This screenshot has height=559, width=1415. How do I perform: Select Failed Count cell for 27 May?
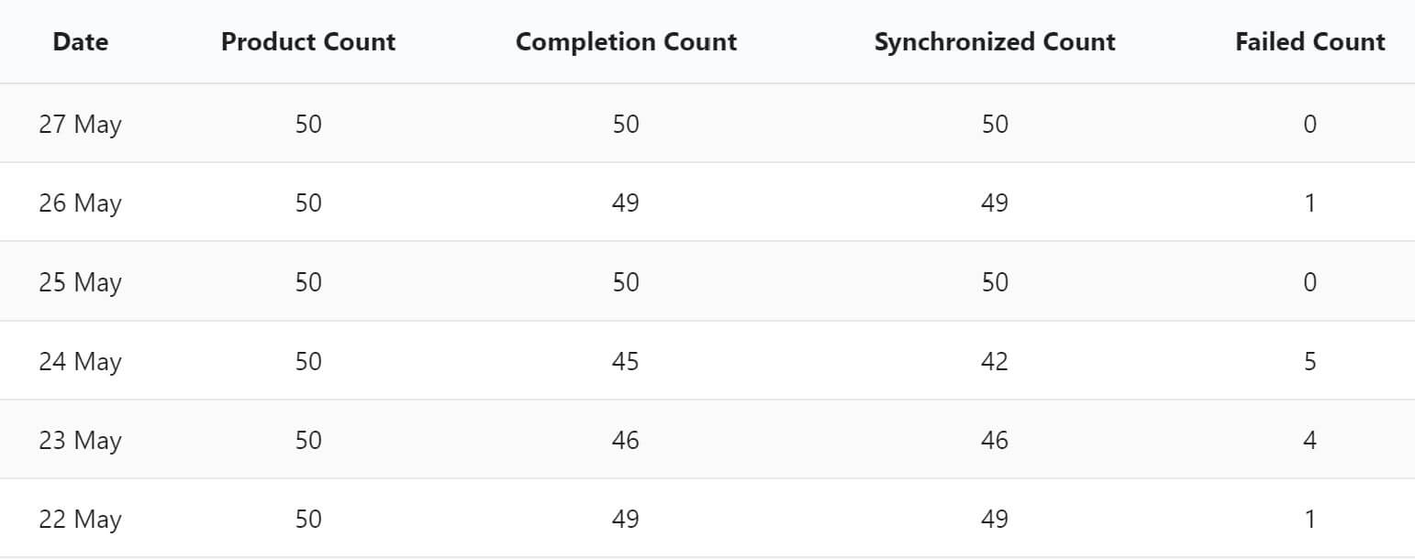1309,124
